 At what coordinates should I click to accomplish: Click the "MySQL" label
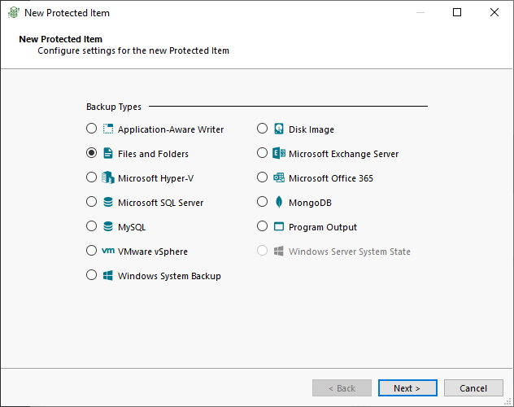click(x=132, y=227)
